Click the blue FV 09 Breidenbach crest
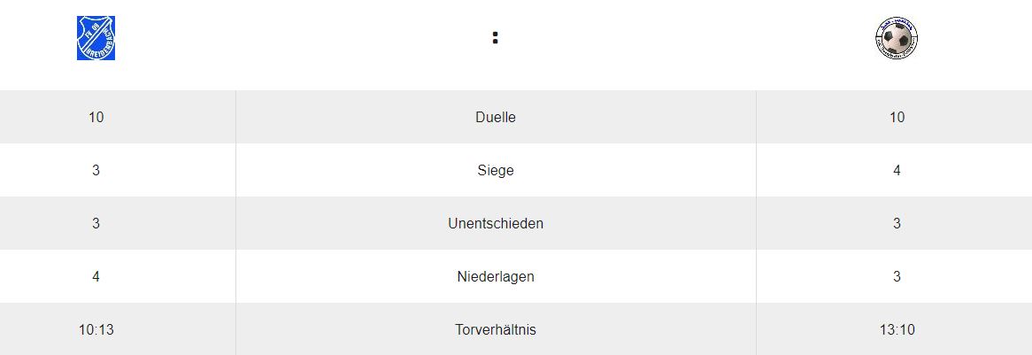The image size is (1032, 355). (96, 38)
